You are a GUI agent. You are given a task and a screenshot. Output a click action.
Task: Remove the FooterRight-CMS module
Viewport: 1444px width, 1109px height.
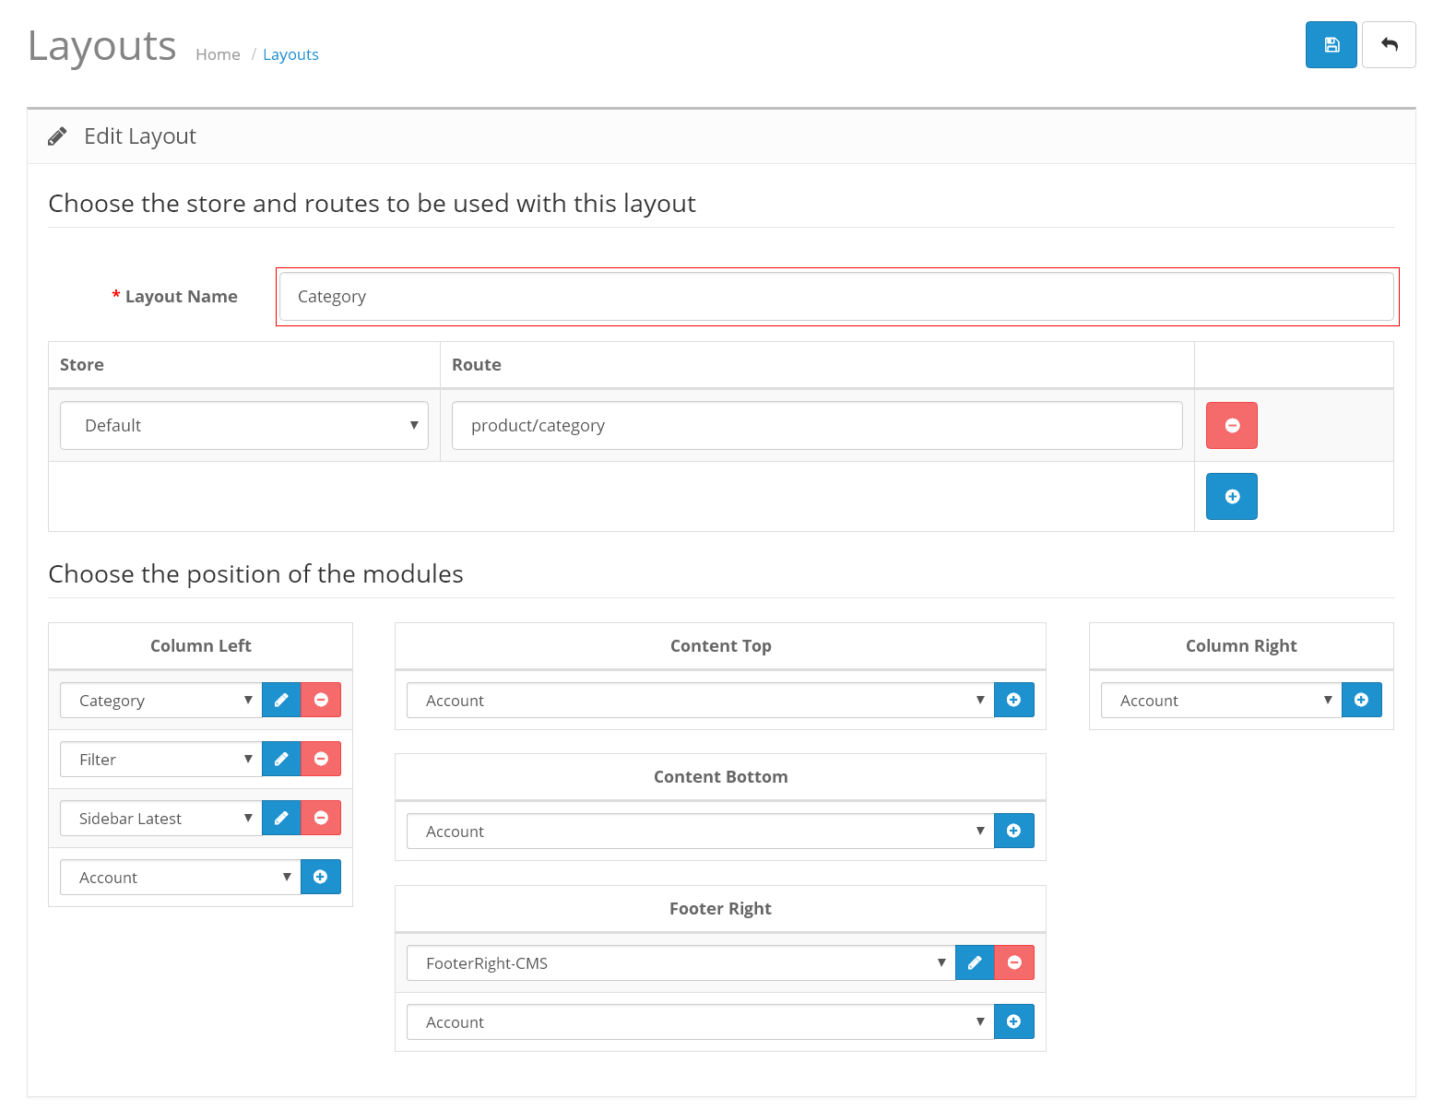point(1014,963)
